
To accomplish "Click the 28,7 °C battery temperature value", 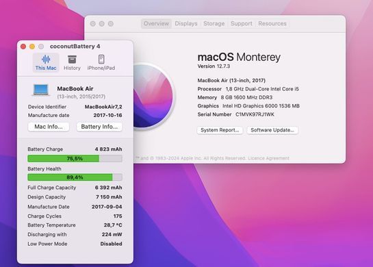I will (x=113, y=225).
